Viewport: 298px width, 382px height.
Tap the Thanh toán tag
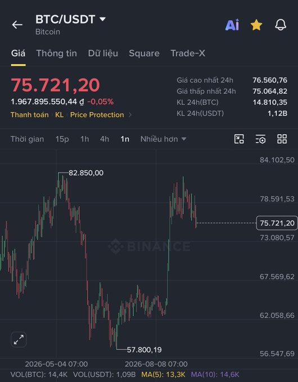click(29, 115)
